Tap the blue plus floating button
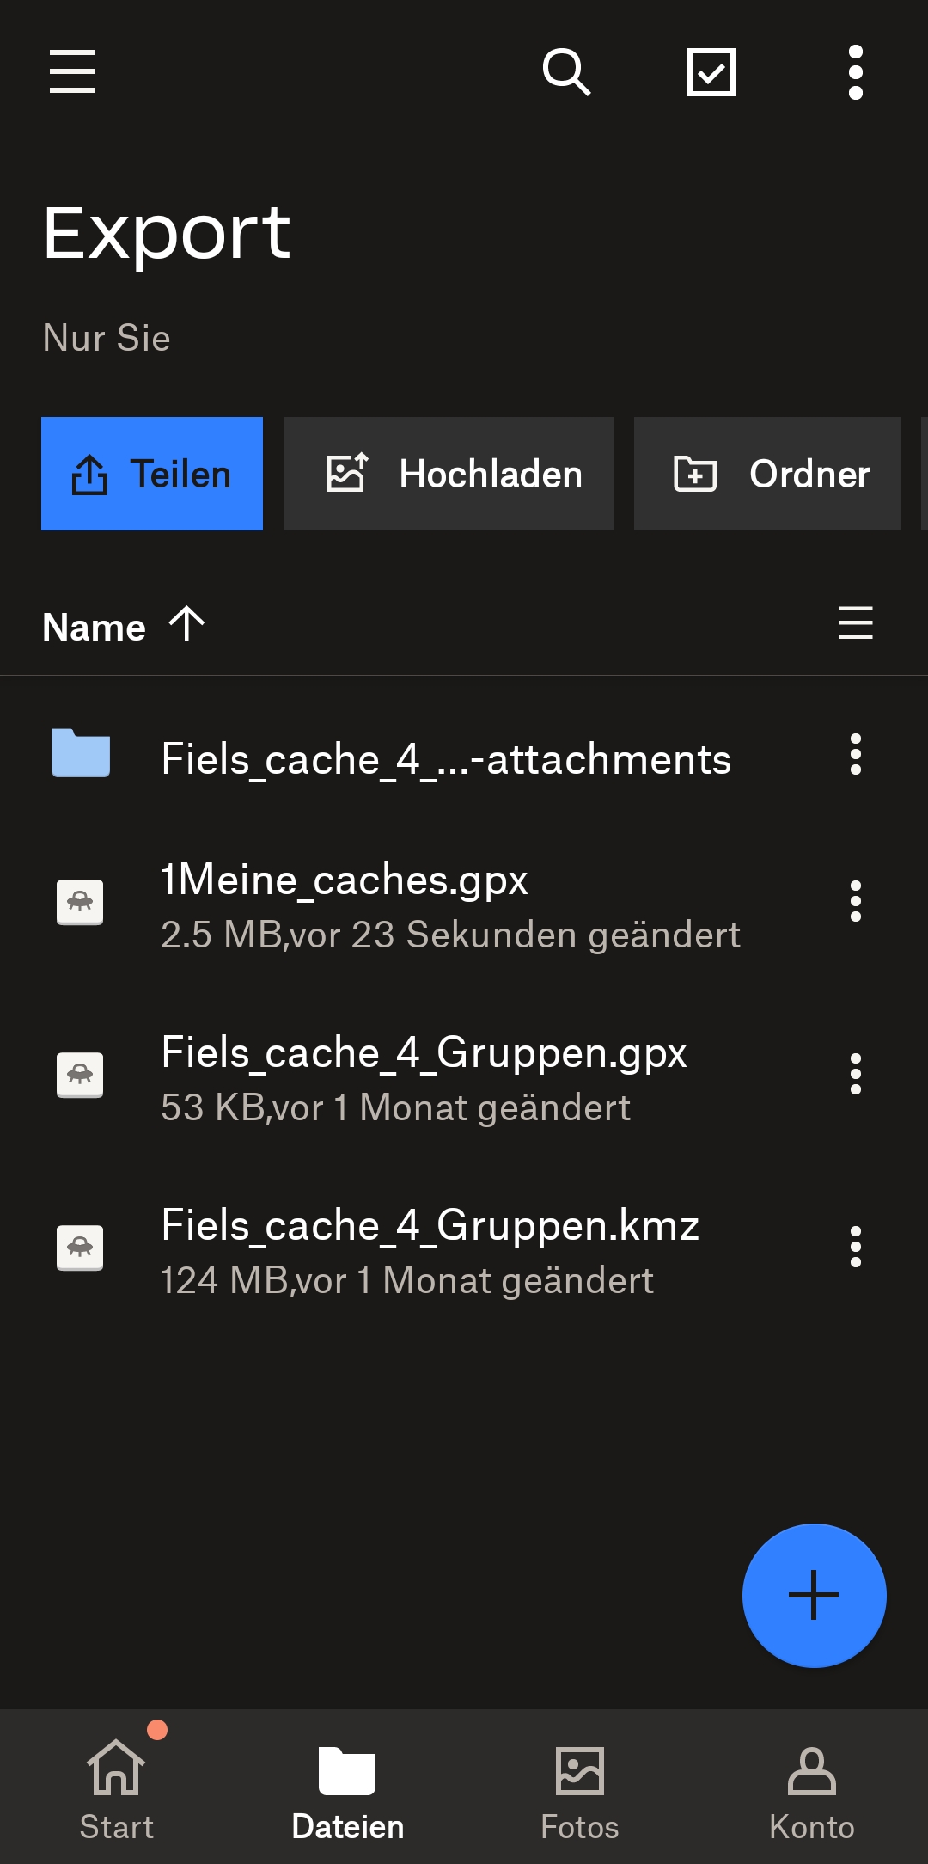Screen dimensions: 928x1864 (x=814, y=1595)
